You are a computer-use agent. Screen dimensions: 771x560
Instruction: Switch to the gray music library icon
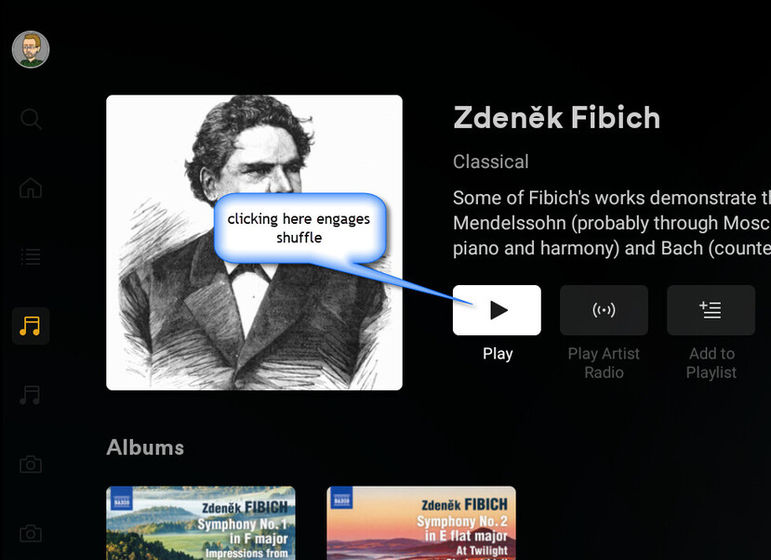click(31, 395)
